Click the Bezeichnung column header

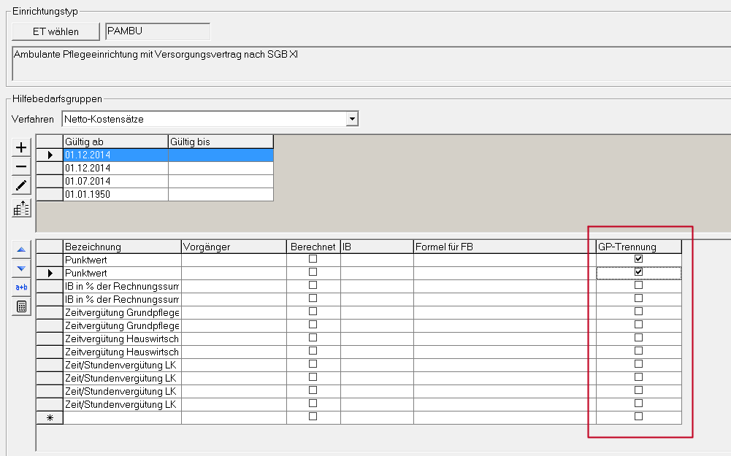click(x=122, y=247)
